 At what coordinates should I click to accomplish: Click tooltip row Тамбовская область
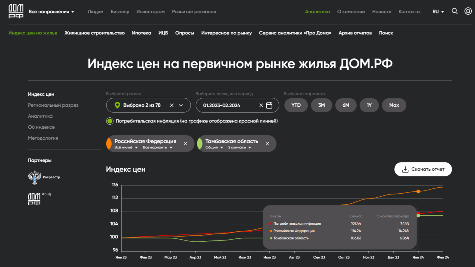click(339, 238)
